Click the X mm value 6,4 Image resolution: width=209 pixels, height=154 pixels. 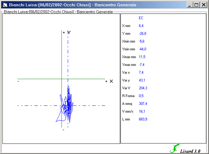tap(141, 26)
